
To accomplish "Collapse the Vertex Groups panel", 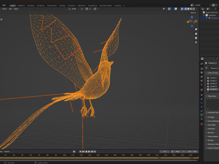I will (x=207, y=73).
